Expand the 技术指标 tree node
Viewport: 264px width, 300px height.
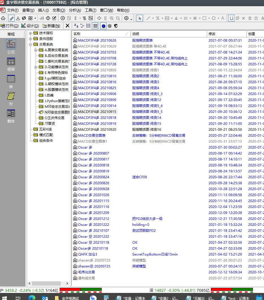coord(30,33)
